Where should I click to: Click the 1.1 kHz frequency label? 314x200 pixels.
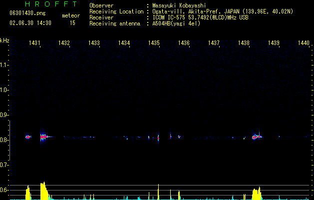click(3, 65)
